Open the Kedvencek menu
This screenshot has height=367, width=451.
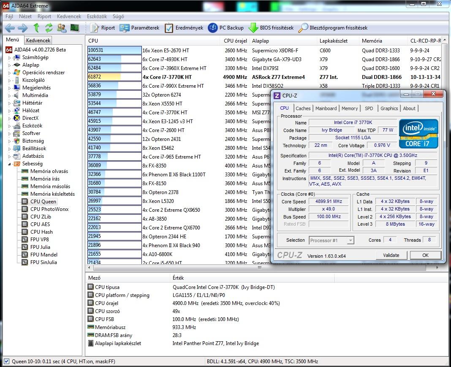point(69,16)
